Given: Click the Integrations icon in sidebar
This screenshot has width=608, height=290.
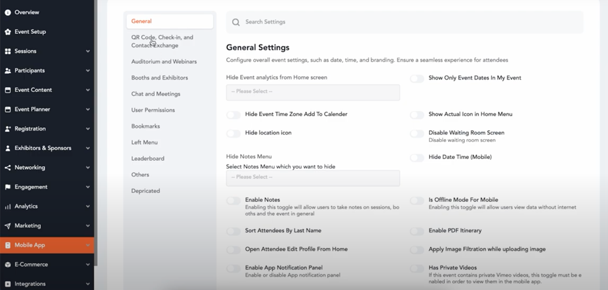Looking at the screenshot, I should click(x=8, y=284).
